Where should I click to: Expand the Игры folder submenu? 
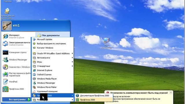[x=53, y=62]
